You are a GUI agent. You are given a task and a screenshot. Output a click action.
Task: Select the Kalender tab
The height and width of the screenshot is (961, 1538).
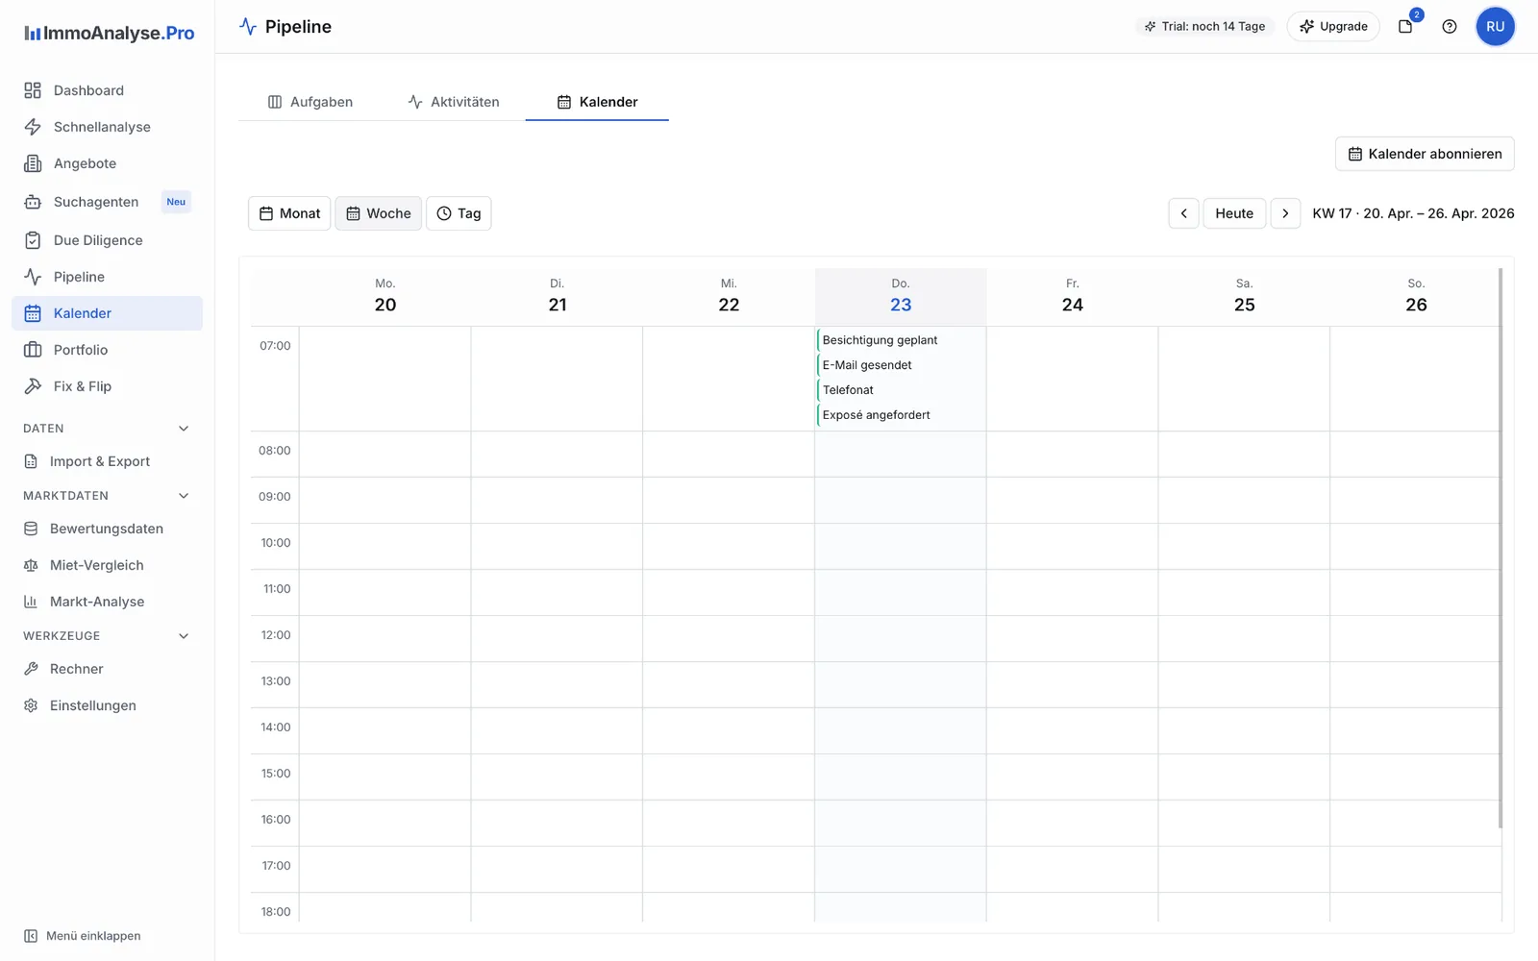597,102
